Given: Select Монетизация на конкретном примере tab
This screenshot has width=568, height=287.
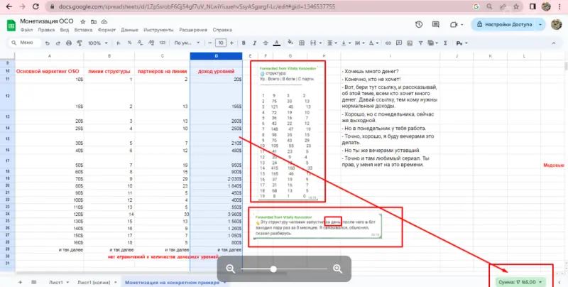Looking at the screenshot, I should pyautogui.click(x=173, y=282).
